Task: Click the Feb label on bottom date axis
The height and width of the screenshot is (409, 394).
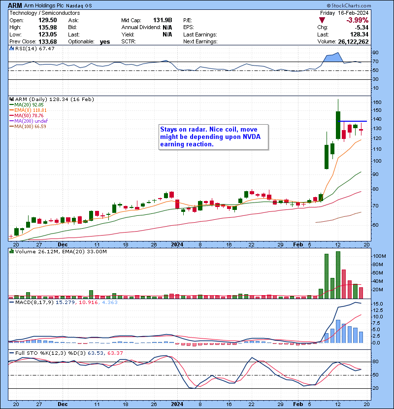Action: (x=298, y=404)
